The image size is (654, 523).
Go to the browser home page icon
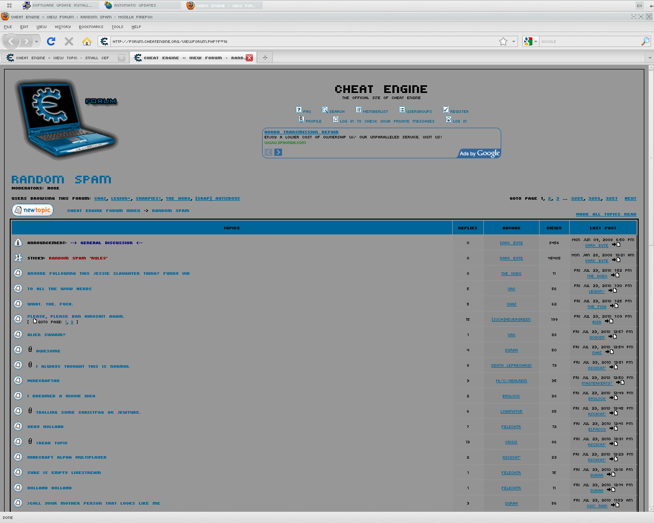[87, 41]
